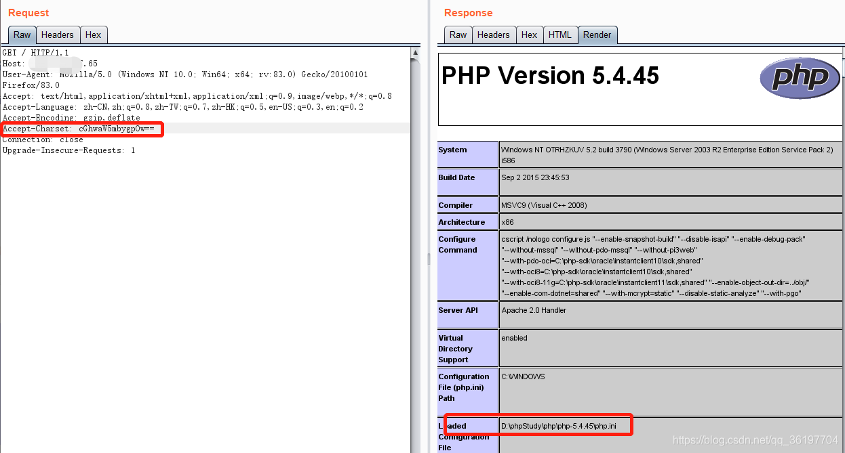Click the GET / HTTP/1.1 request line

(x=35, y=53)
